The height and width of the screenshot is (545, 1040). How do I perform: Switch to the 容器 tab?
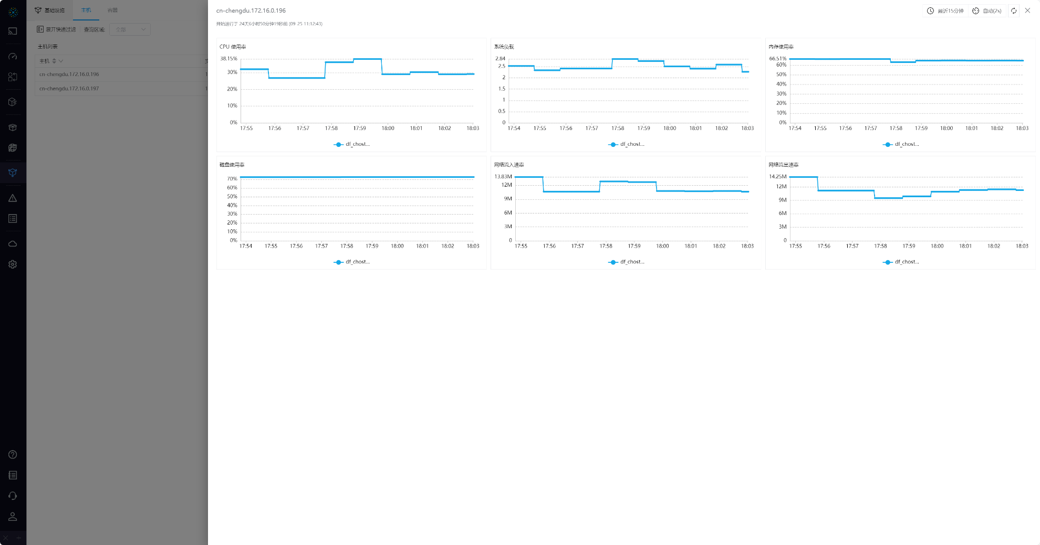click(x=112, y=10)
